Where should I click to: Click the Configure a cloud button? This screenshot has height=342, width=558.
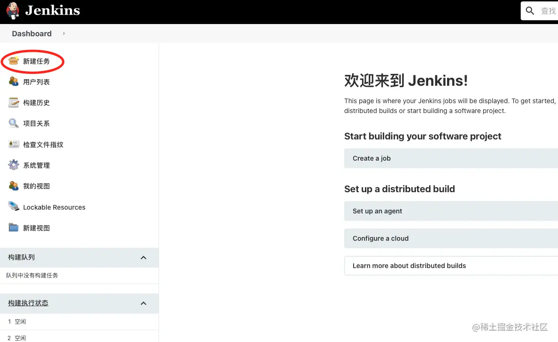tap(451, 238)
